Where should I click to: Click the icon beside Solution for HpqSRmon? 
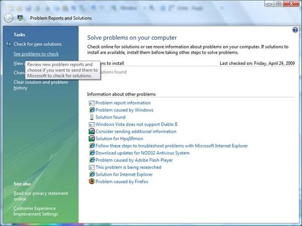pyautogui.click(x=92, y=138)
